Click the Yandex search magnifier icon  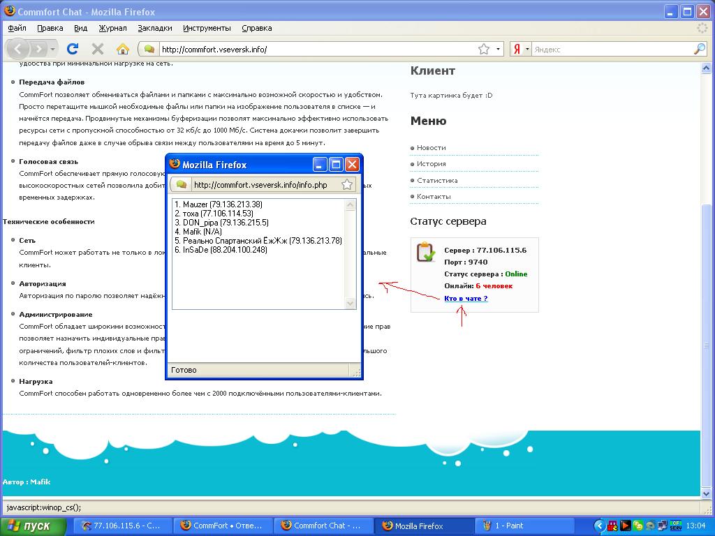click(x=699, y=49)
